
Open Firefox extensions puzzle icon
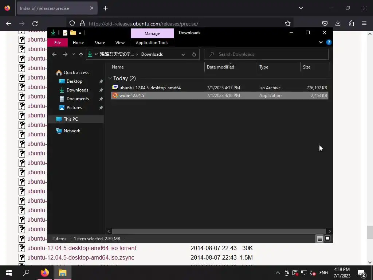click(x=351, y=23)
